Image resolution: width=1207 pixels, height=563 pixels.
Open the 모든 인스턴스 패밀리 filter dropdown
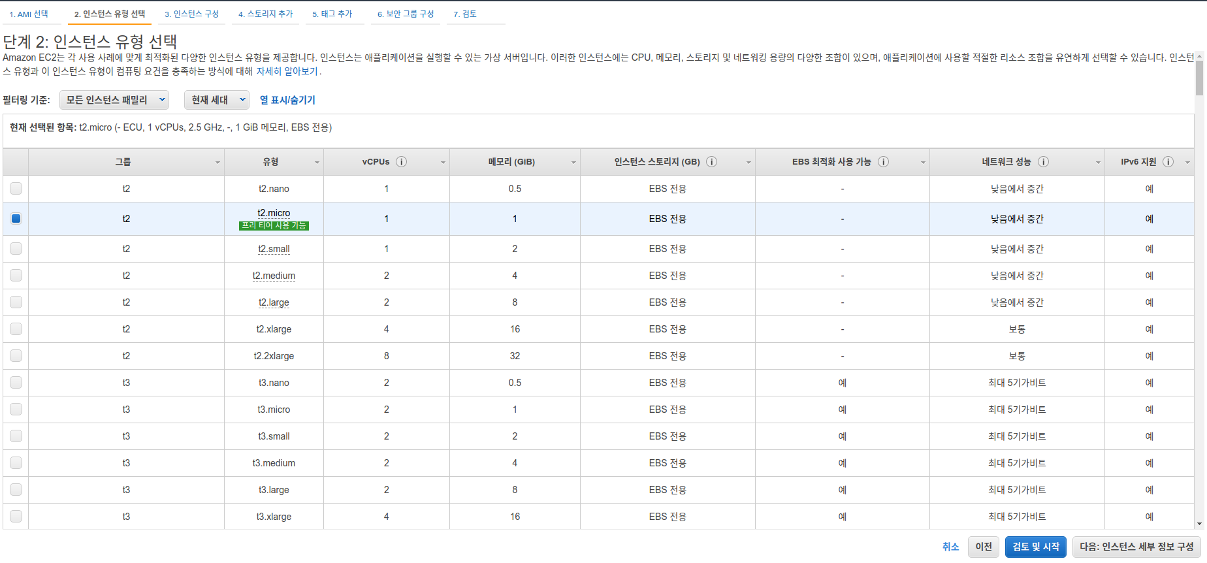coord(114,100)
